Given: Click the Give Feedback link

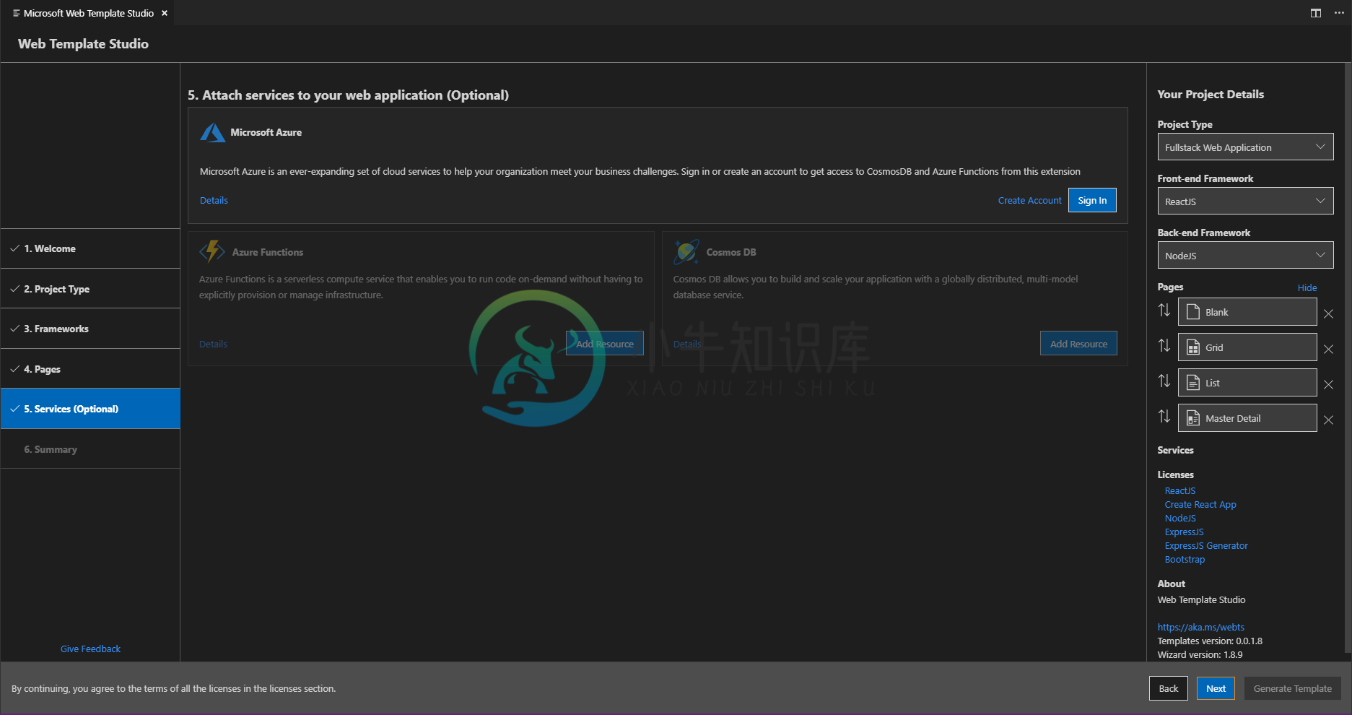Looking at the screenshot, I should [x=90, y=649].
